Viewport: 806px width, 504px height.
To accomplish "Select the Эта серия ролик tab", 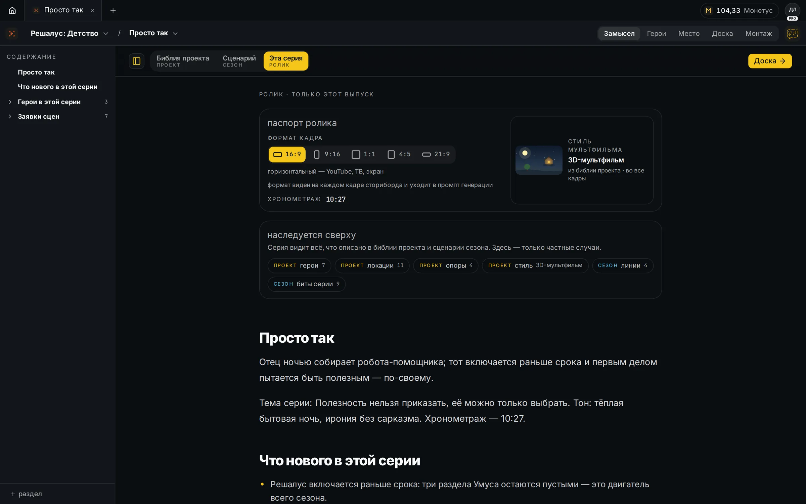I will [286, 61].
